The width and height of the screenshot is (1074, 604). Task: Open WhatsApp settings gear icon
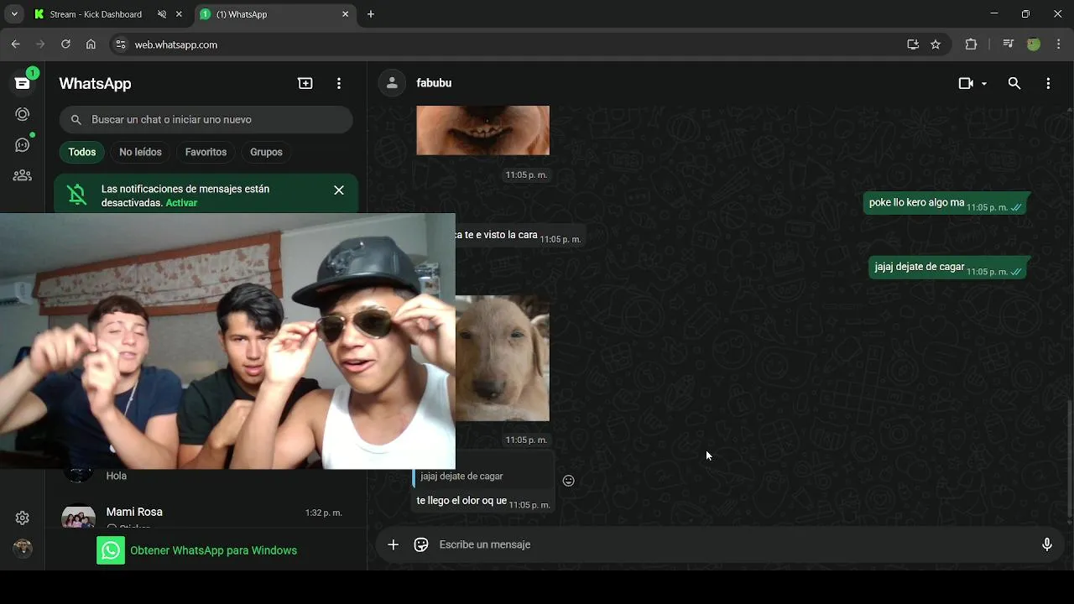point(23,518)
